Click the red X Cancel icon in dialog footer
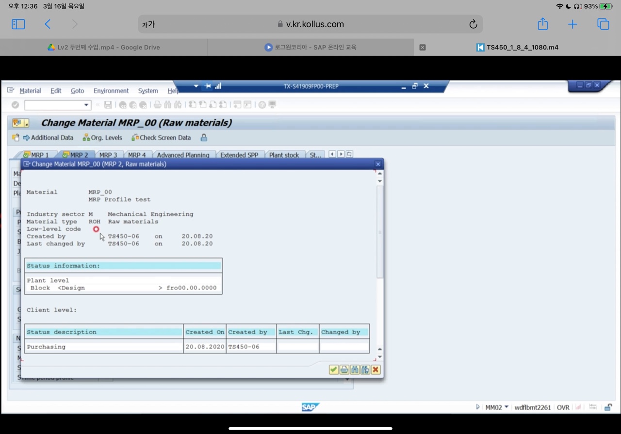 pyautogui.click(x=376, y=370)
